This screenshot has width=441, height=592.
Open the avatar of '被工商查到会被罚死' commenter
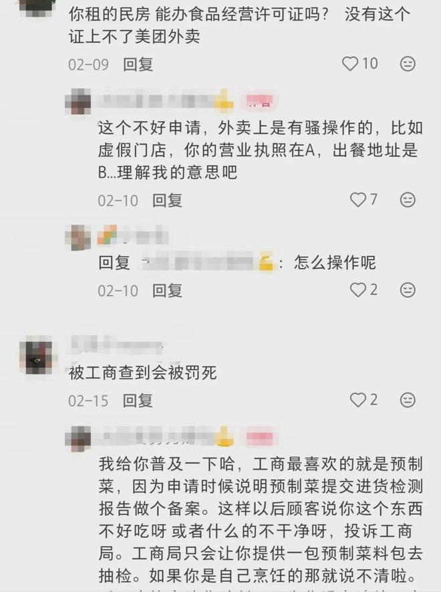point(36,355)
